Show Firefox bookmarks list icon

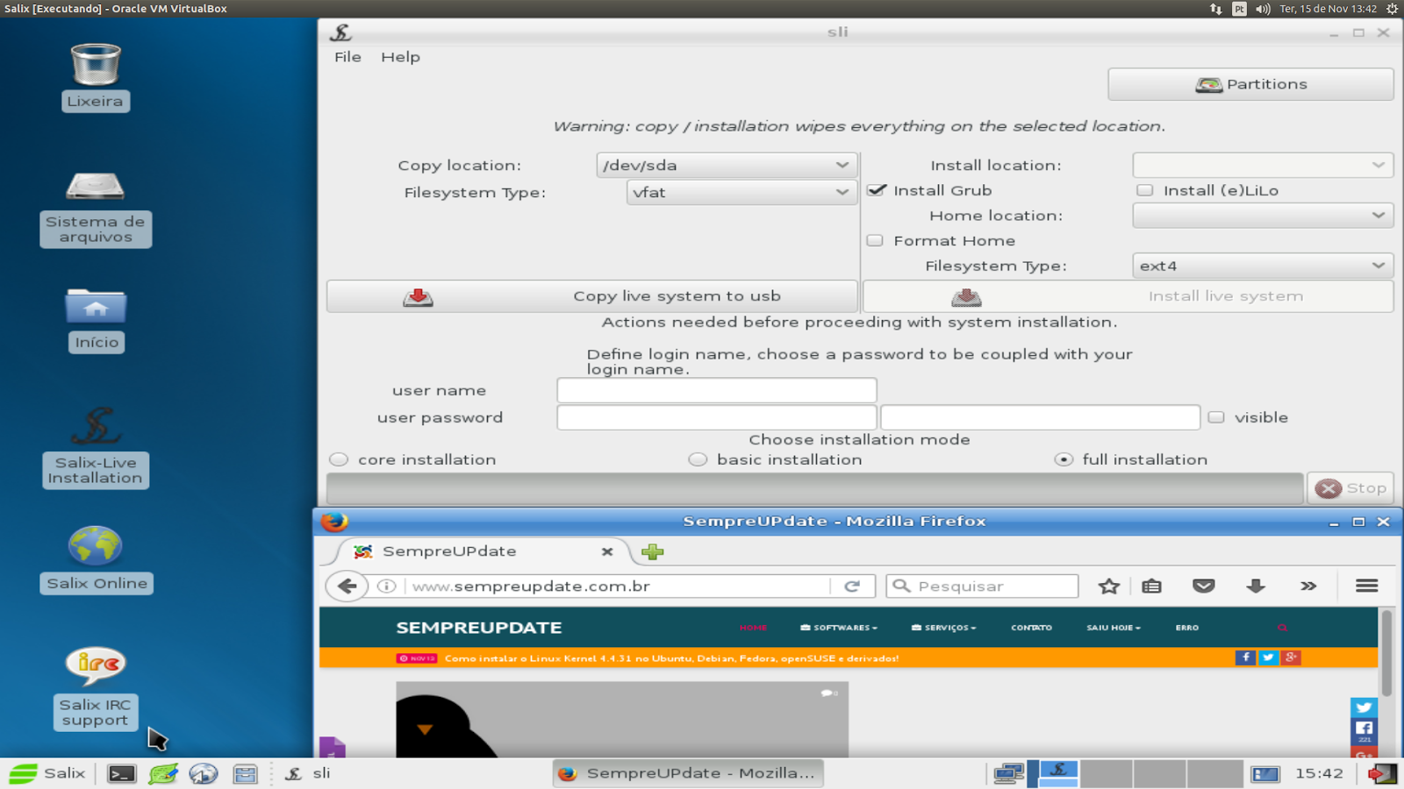click(1152, 586)
